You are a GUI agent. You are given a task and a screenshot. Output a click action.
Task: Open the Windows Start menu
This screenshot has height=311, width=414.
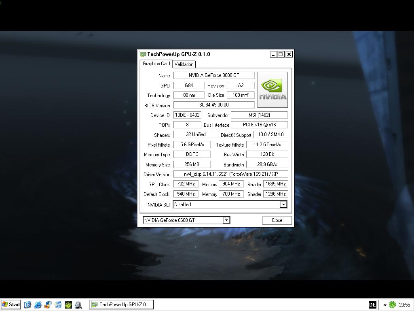(11, 305)
